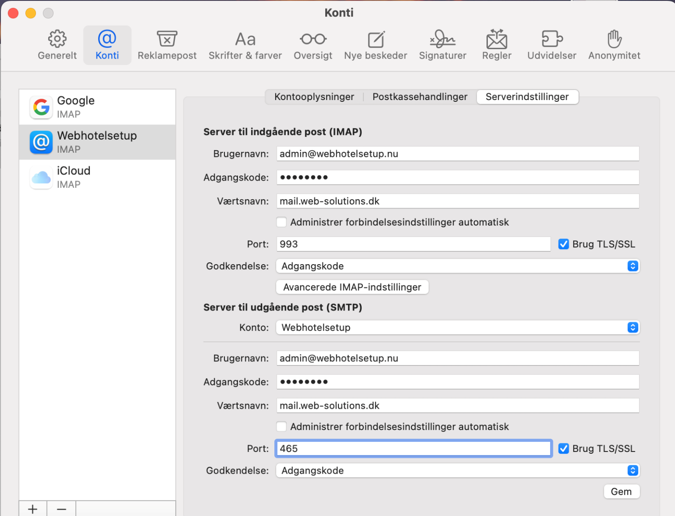Screen dimensions: 675x516
Task: Toggle Brug TLS/SSL for IMAP port 993
Action: click(x=564, y=244)
